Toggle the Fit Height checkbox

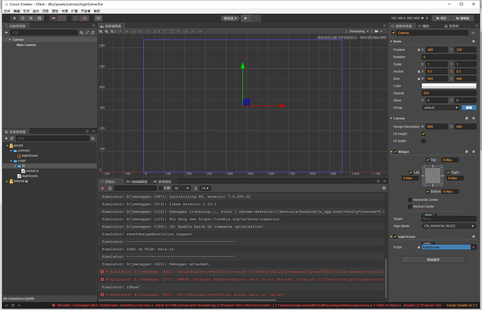pos(423,133)
